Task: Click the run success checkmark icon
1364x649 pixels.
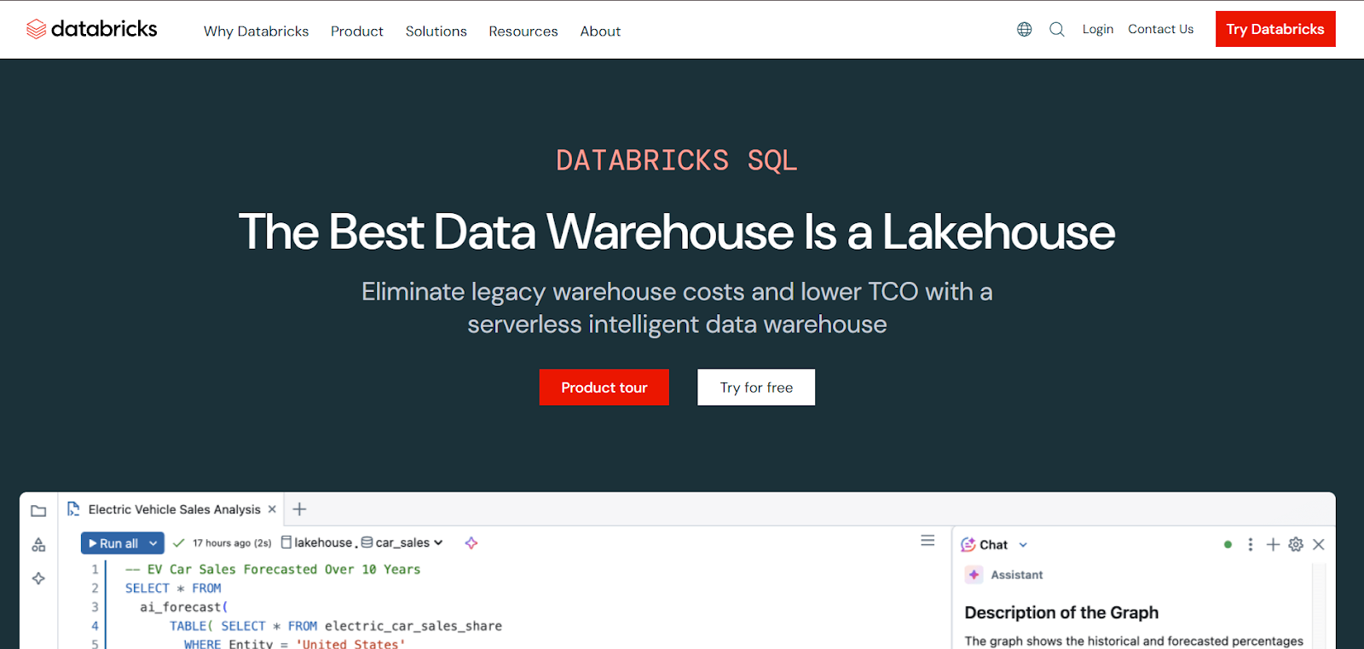Action: pyautogui.click(x=178, y=543)
